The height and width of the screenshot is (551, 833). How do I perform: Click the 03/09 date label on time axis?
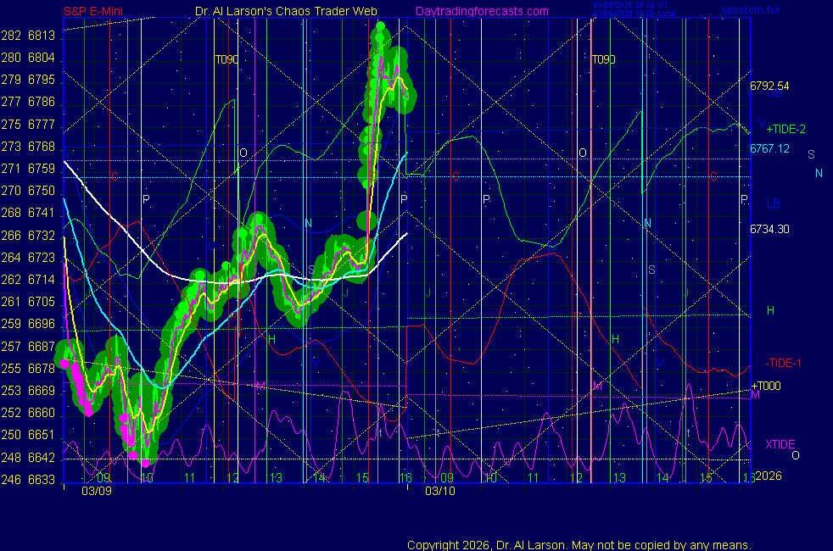(95, 491)
